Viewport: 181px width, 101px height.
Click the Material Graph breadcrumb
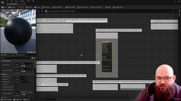tap(69, 11)
